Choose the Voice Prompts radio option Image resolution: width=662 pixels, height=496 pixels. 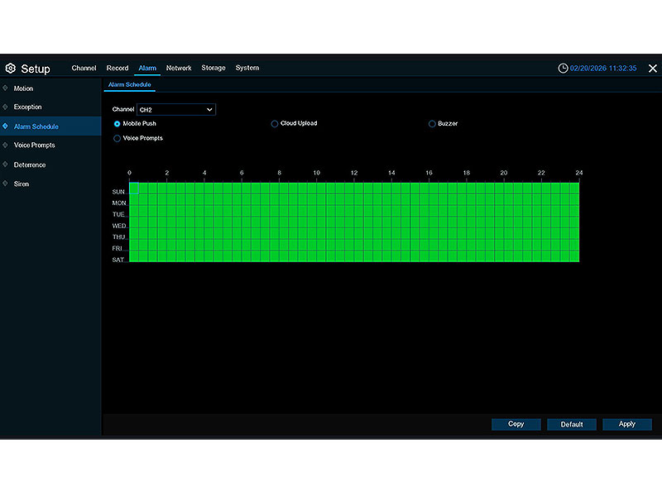point(118,139)
